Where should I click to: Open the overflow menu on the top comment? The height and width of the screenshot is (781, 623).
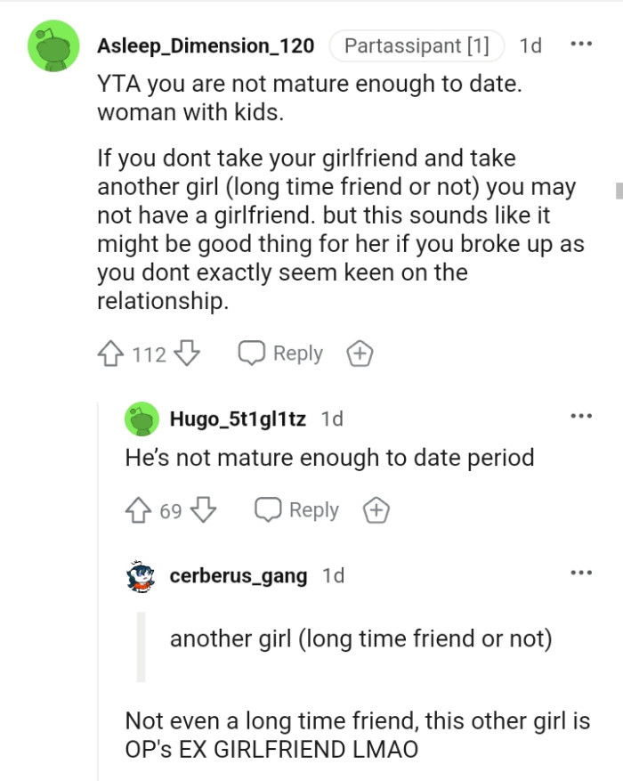pyautogui.click(x=582, y=44)
